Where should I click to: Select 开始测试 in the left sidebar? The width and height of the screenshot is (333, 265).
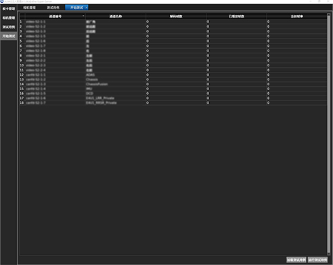tap(9, 36)
